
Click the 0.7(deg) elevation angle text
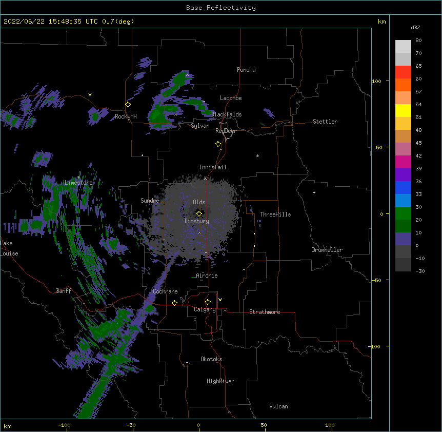point(118,22)
